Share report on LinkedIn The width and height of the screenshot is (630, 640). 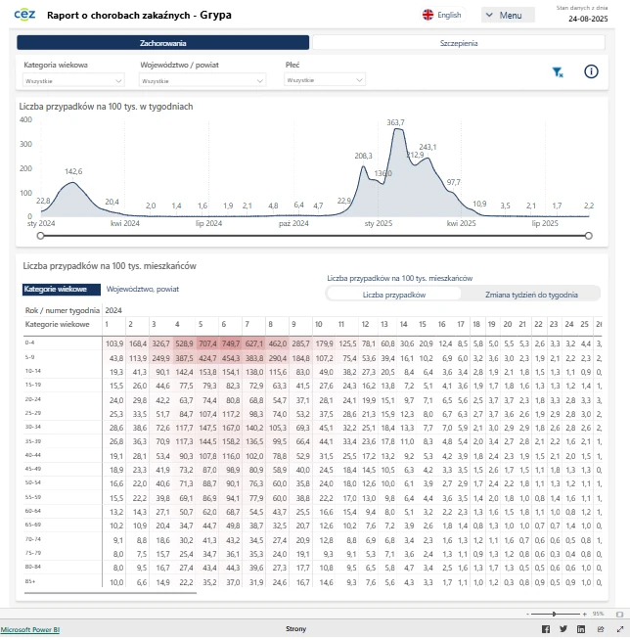581,629
